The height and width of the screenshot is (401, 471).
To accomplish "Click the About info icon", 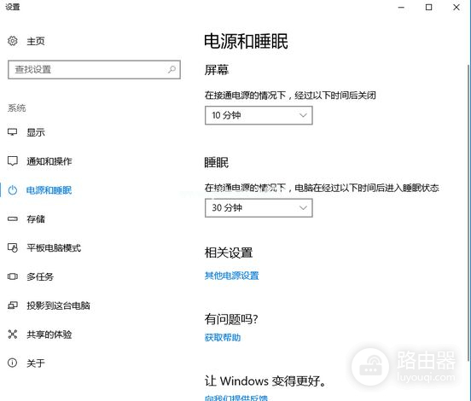I will (x=12, y=363).
